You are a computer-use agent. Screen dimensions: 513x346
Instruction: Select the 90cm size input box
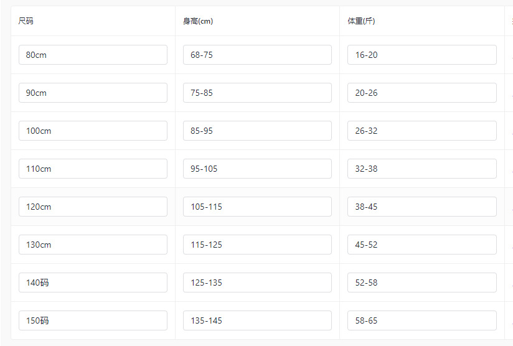point(93,93)
